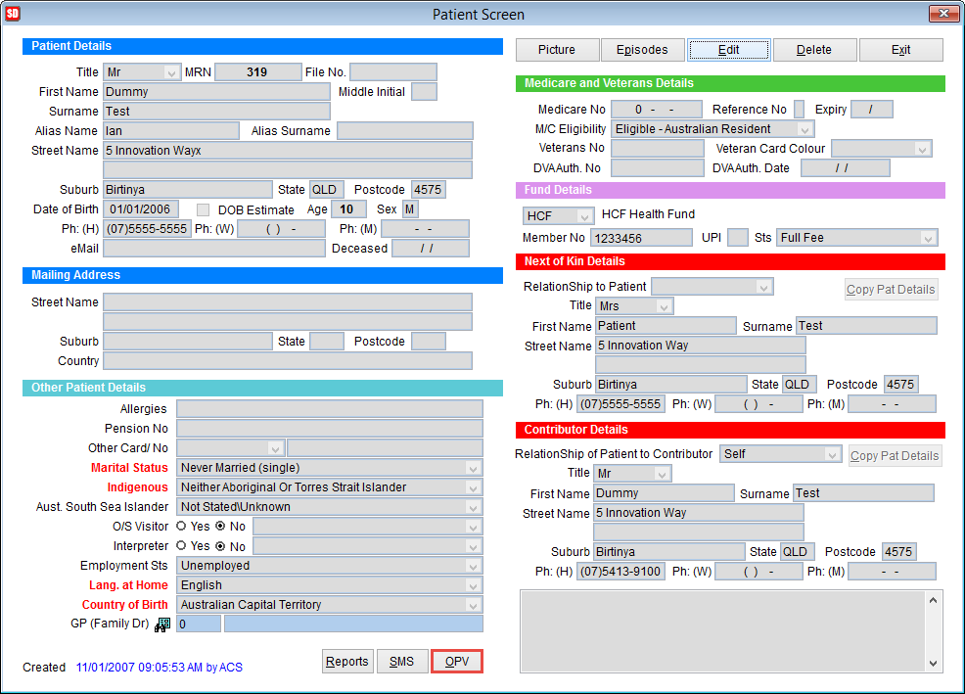
Task: Open Next of Kin Title dropdown showing Mrs
Action: (664, 306)
